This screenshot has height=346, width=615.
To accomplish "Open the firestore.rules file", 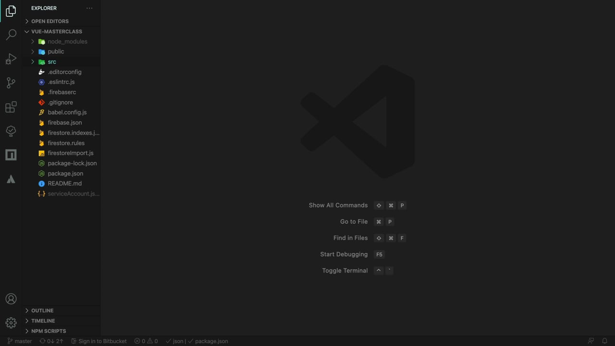I will click(61, 143).
